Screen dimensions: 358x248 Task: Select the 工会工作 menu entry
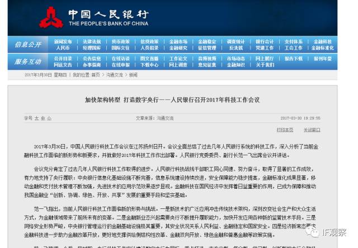(294, 48)
